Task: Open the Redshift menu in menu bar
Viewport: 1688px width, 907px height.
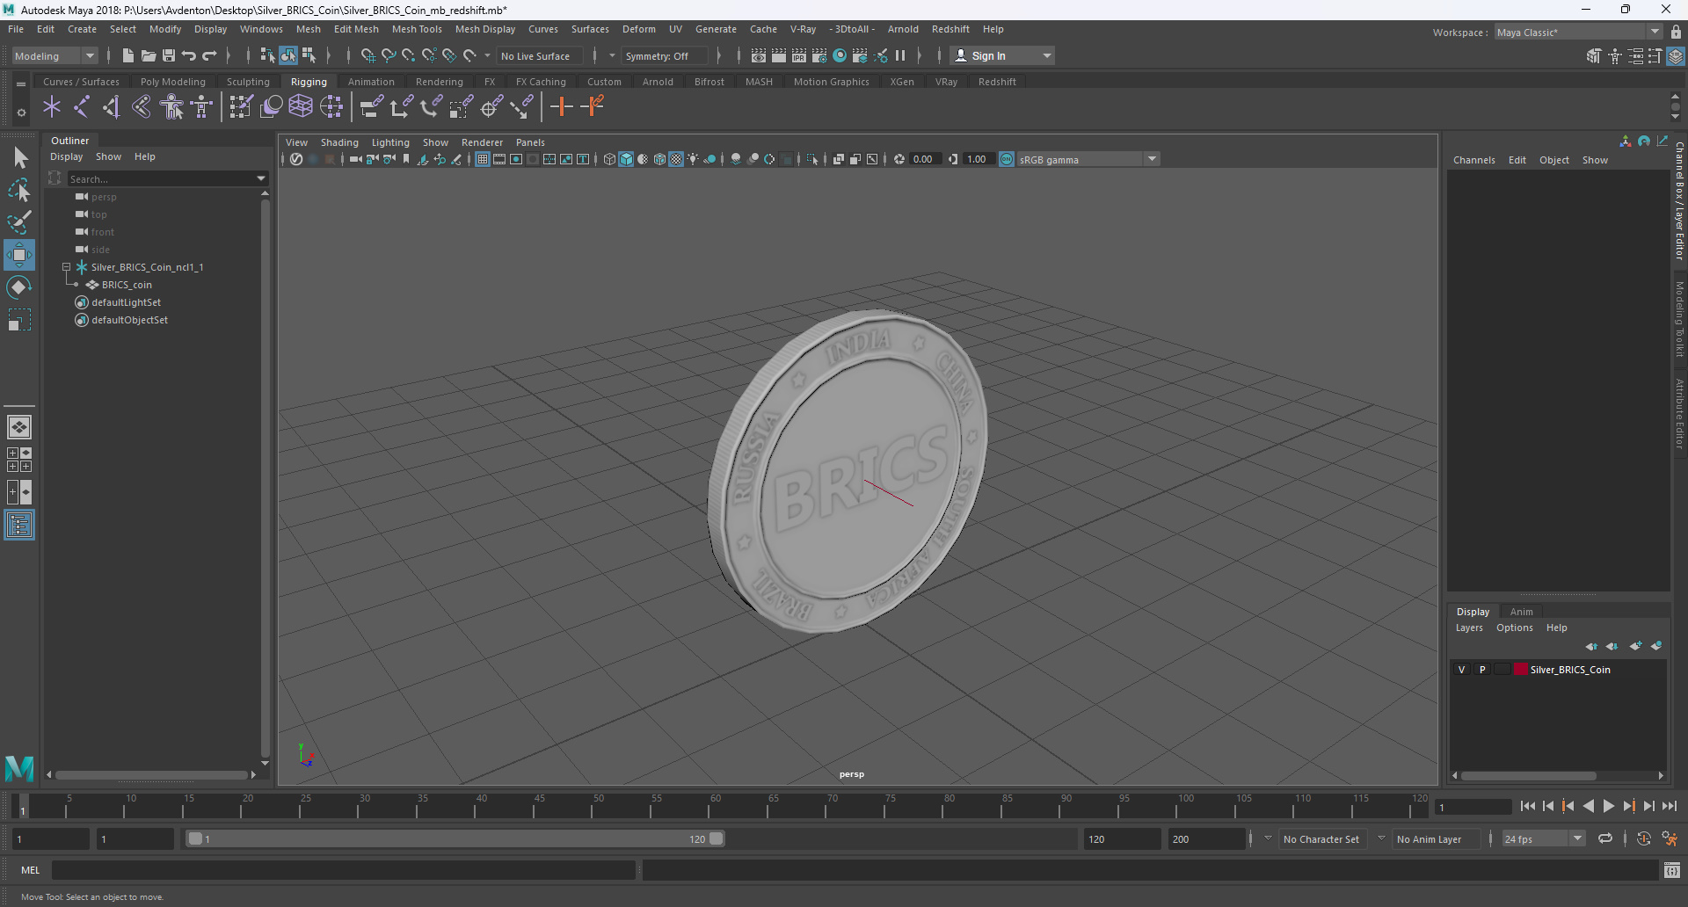Action: (950, 29)
